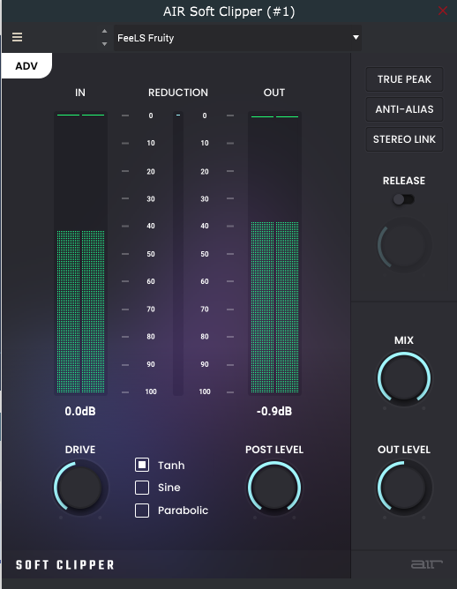457x589 pixels.
Task: Toggle the STEREO LINK button
Action: [x=404, y=139]
